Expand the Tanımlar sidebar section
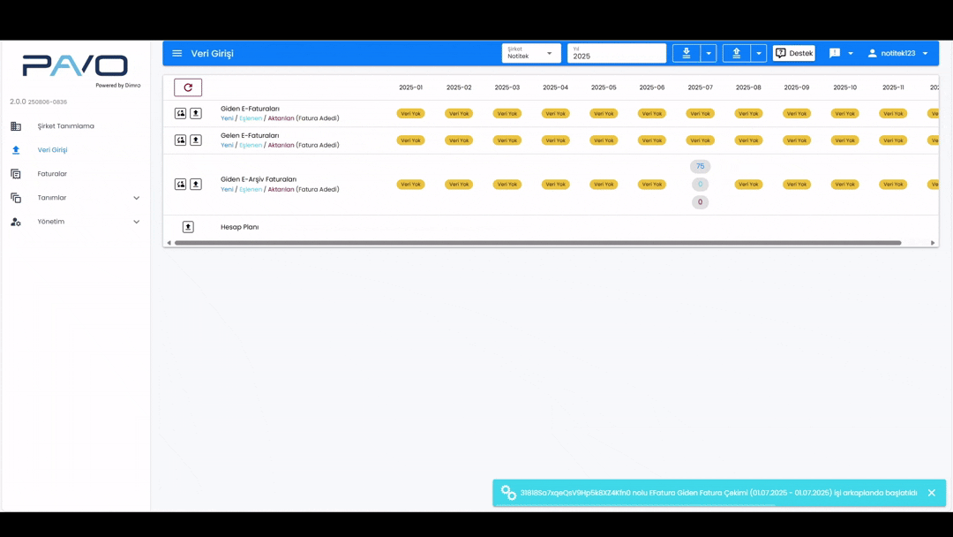 point(75,198)
